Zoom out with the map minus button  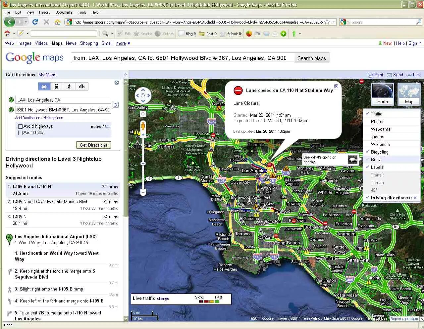point(143,192)
